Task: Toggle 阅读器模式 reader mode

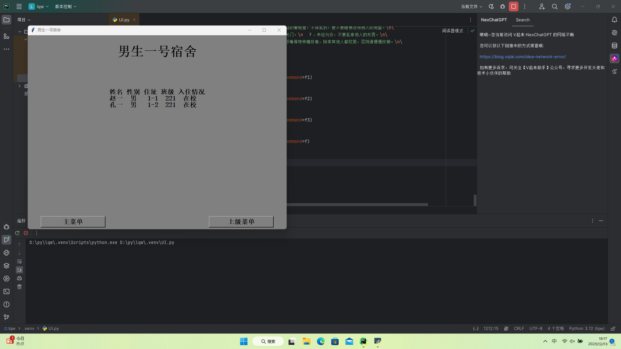Action: pos(452,31)
